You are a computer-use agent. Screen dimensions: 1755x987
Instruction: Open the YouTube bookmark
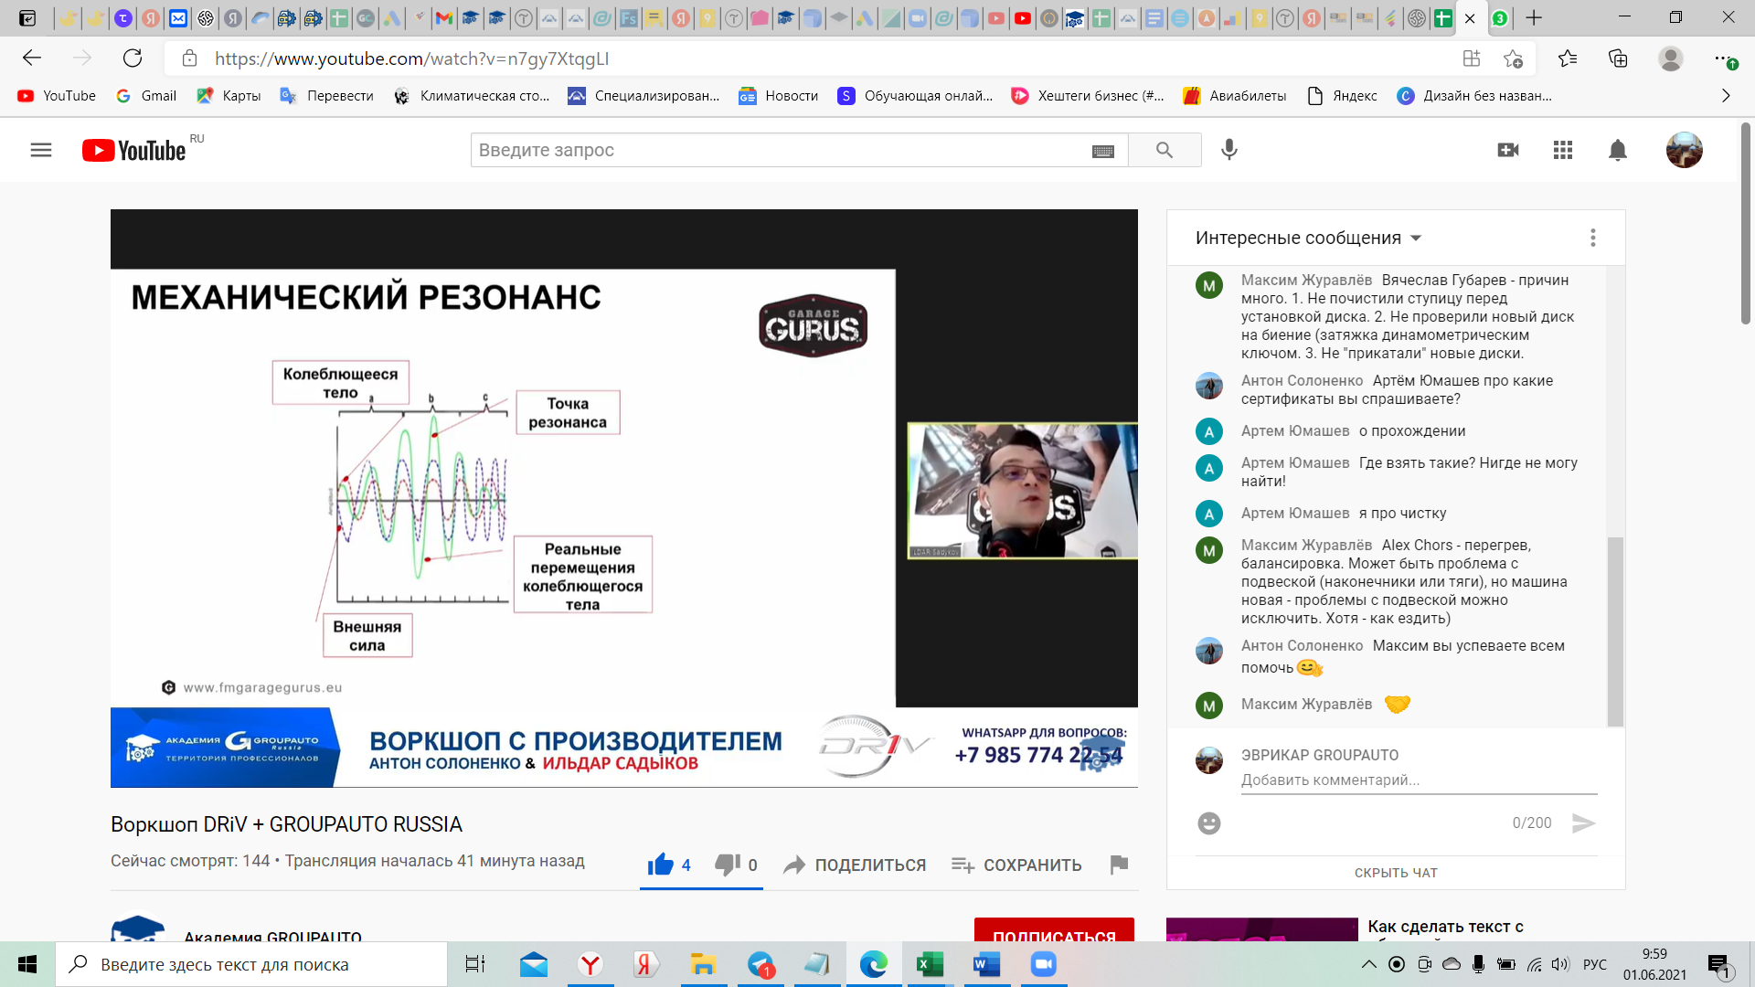coord(57,96)
